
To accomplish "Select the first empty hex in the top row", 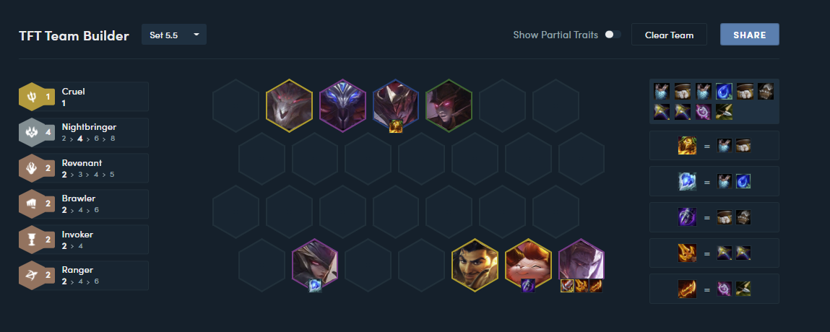I will click(x=235, y=105).
